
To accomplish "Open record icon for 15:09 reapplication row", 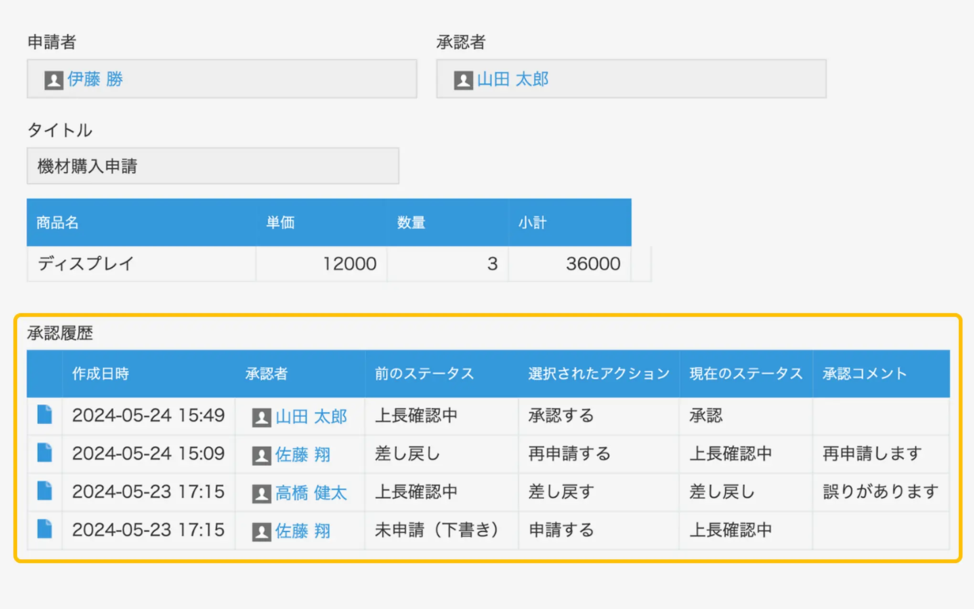I will 44,453.
